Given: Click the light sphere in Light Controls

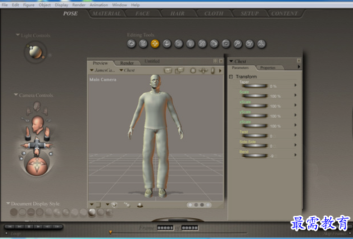Looking at the screenshot, I should click(35, 51).
